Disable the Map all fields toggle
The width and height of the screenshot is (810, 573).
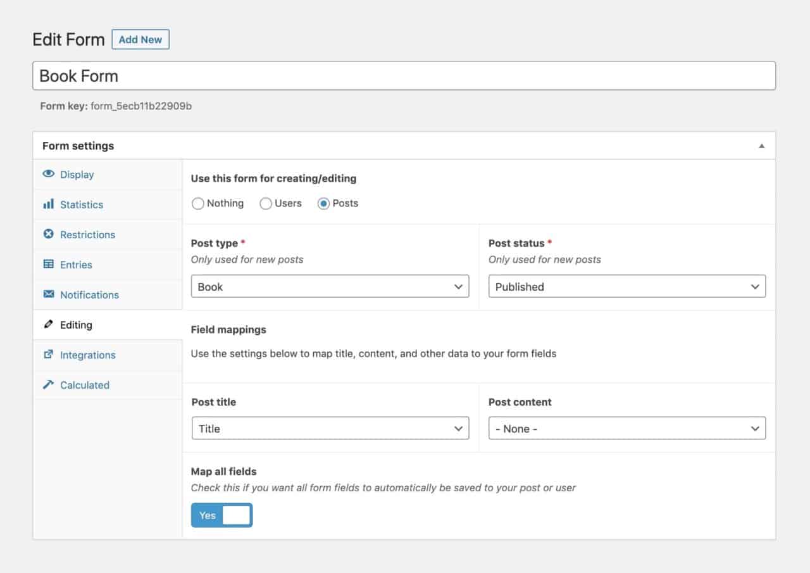(x=221, y=515)
